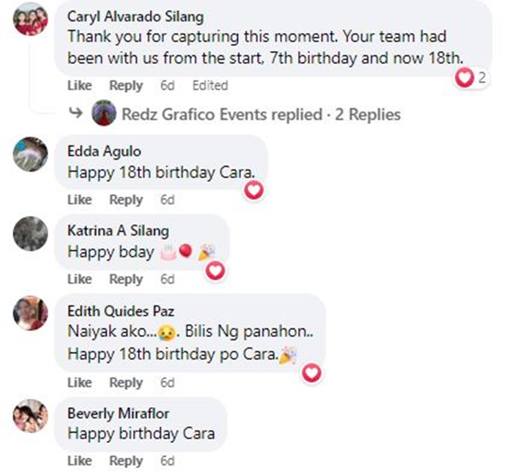Open Edith Quides Paz name link
Image resolution: width=530 pixels, height=474 pixels.
tap(121, 310)
